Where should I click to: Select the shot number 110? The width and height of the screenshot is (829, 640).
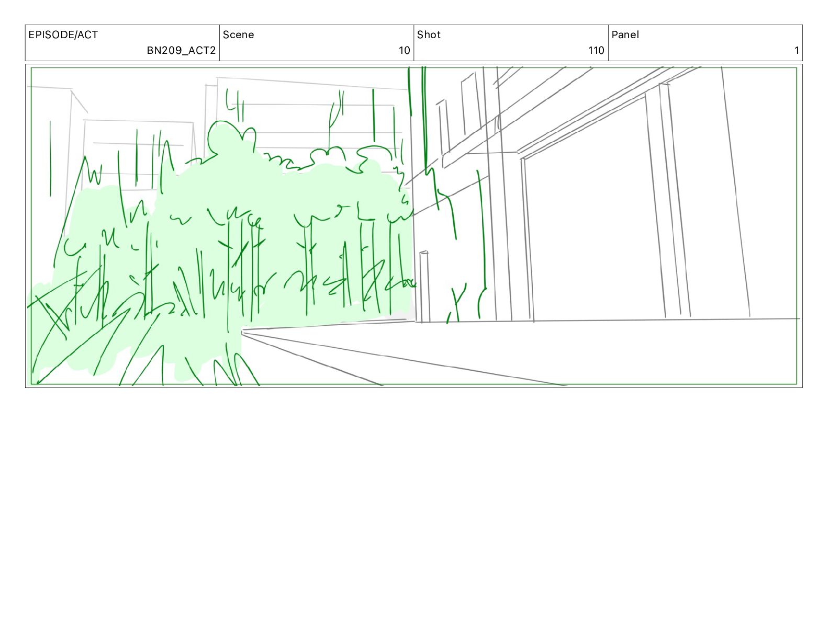click(596, 51)
